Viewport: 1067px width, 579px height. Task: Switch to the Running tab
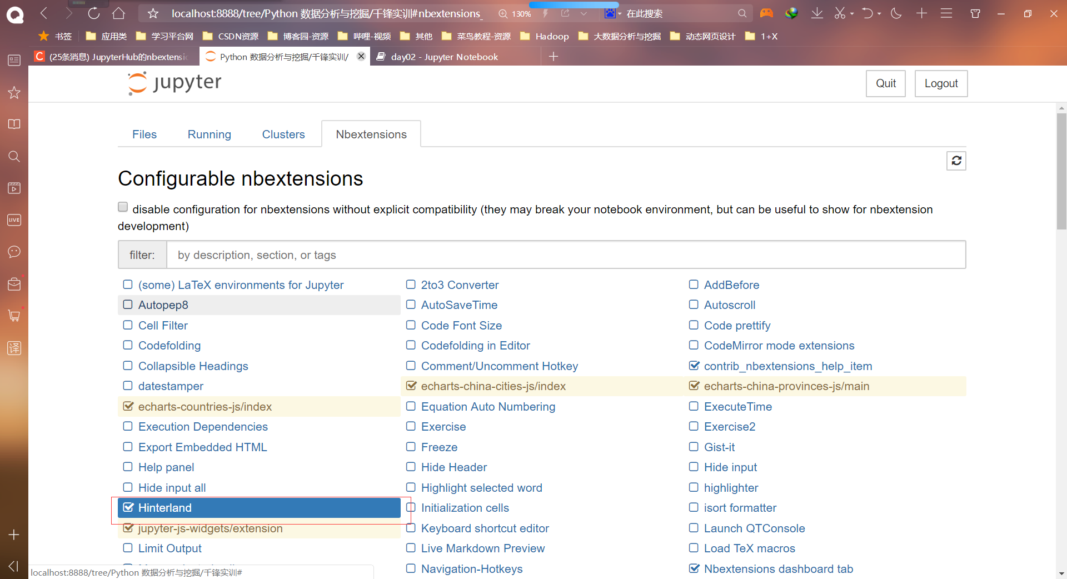(x=209, y=134)
